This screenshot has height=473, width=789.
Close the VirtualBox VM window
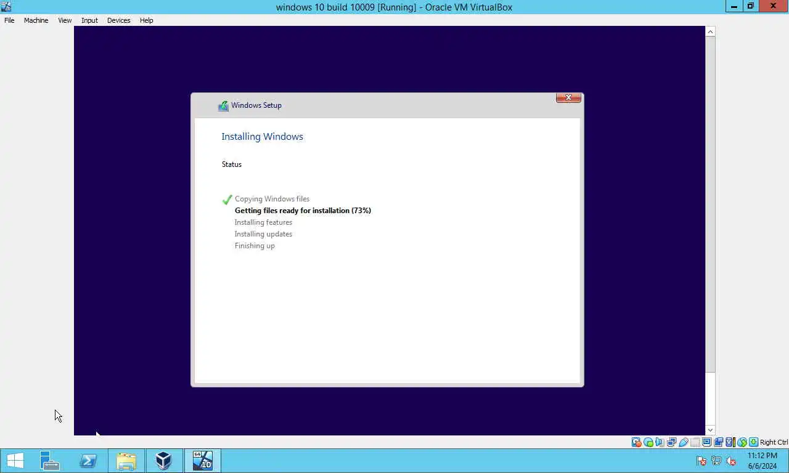tap(773, 6)
